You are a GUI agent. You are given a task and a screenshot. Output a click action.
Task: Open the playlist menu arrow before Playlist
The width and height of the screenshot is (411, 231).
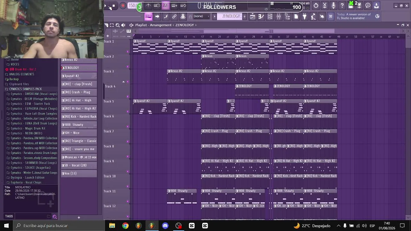[131, 25]
